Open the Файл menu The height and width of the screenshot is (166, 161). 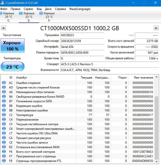4,9
